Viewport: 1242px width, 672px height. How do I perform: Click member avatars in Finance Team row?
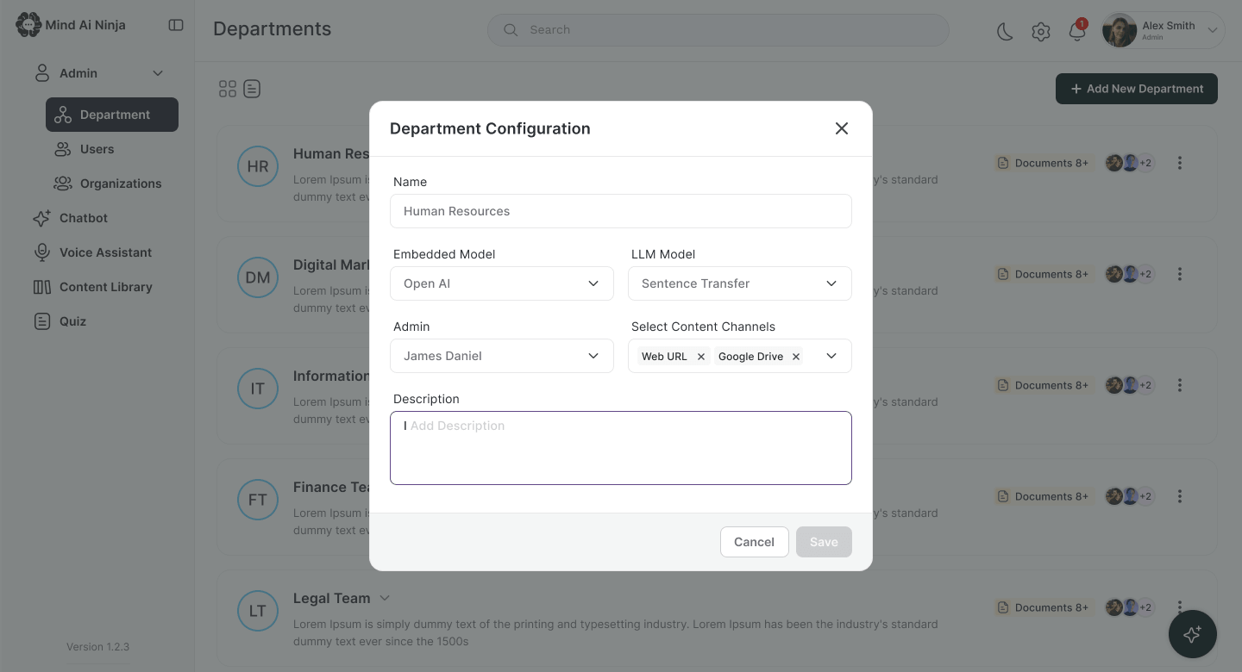1131,496
